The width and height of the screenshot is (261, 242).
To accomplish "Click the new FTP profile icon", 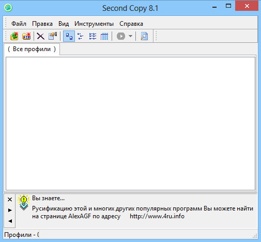I will tap(26, 36).
